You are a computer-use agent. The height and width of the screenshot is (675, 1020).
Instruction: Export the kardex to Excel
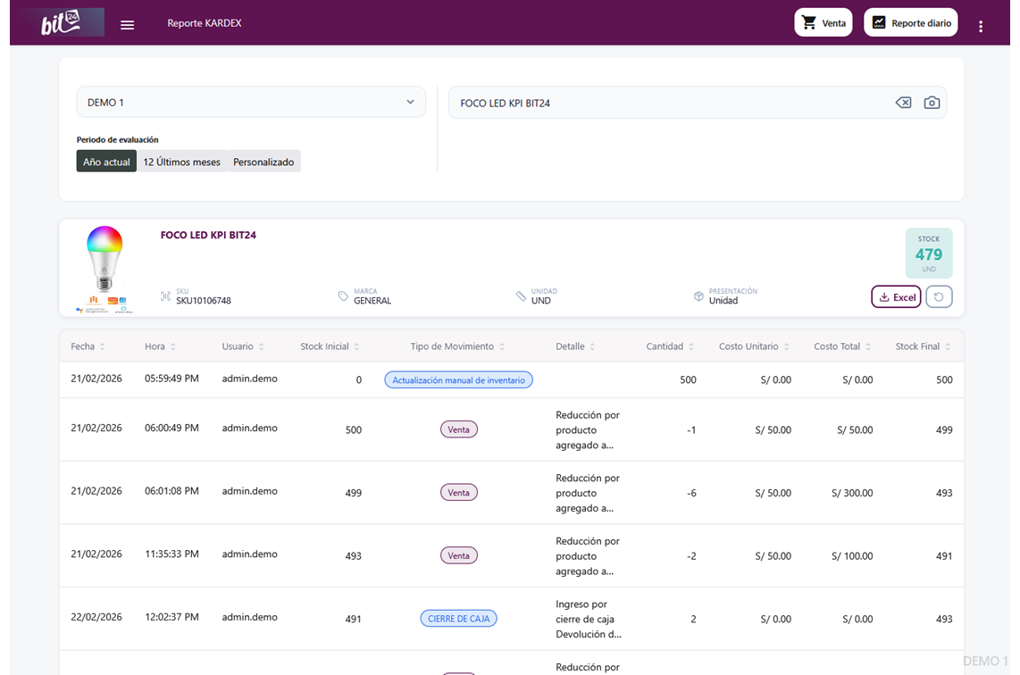click(x=895, y=297)
